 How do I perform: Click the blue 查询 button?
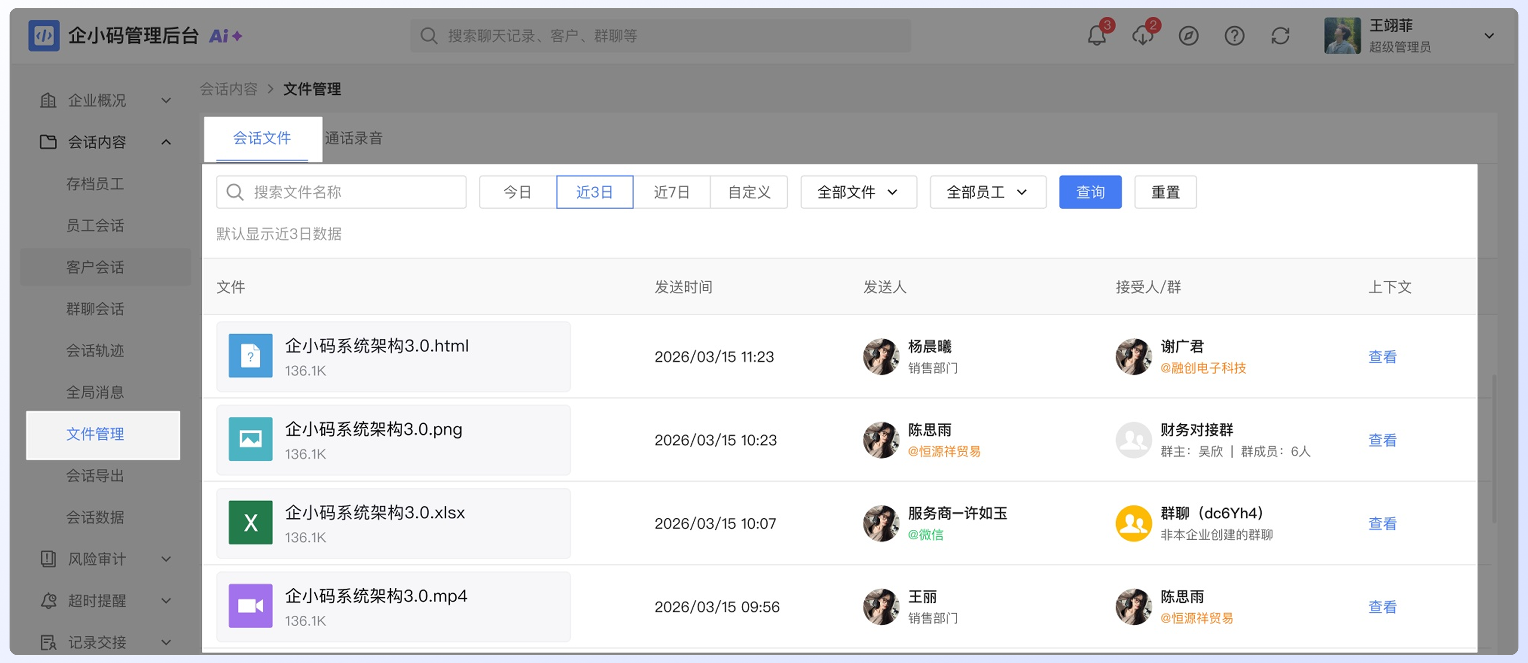click(1090, 192)
